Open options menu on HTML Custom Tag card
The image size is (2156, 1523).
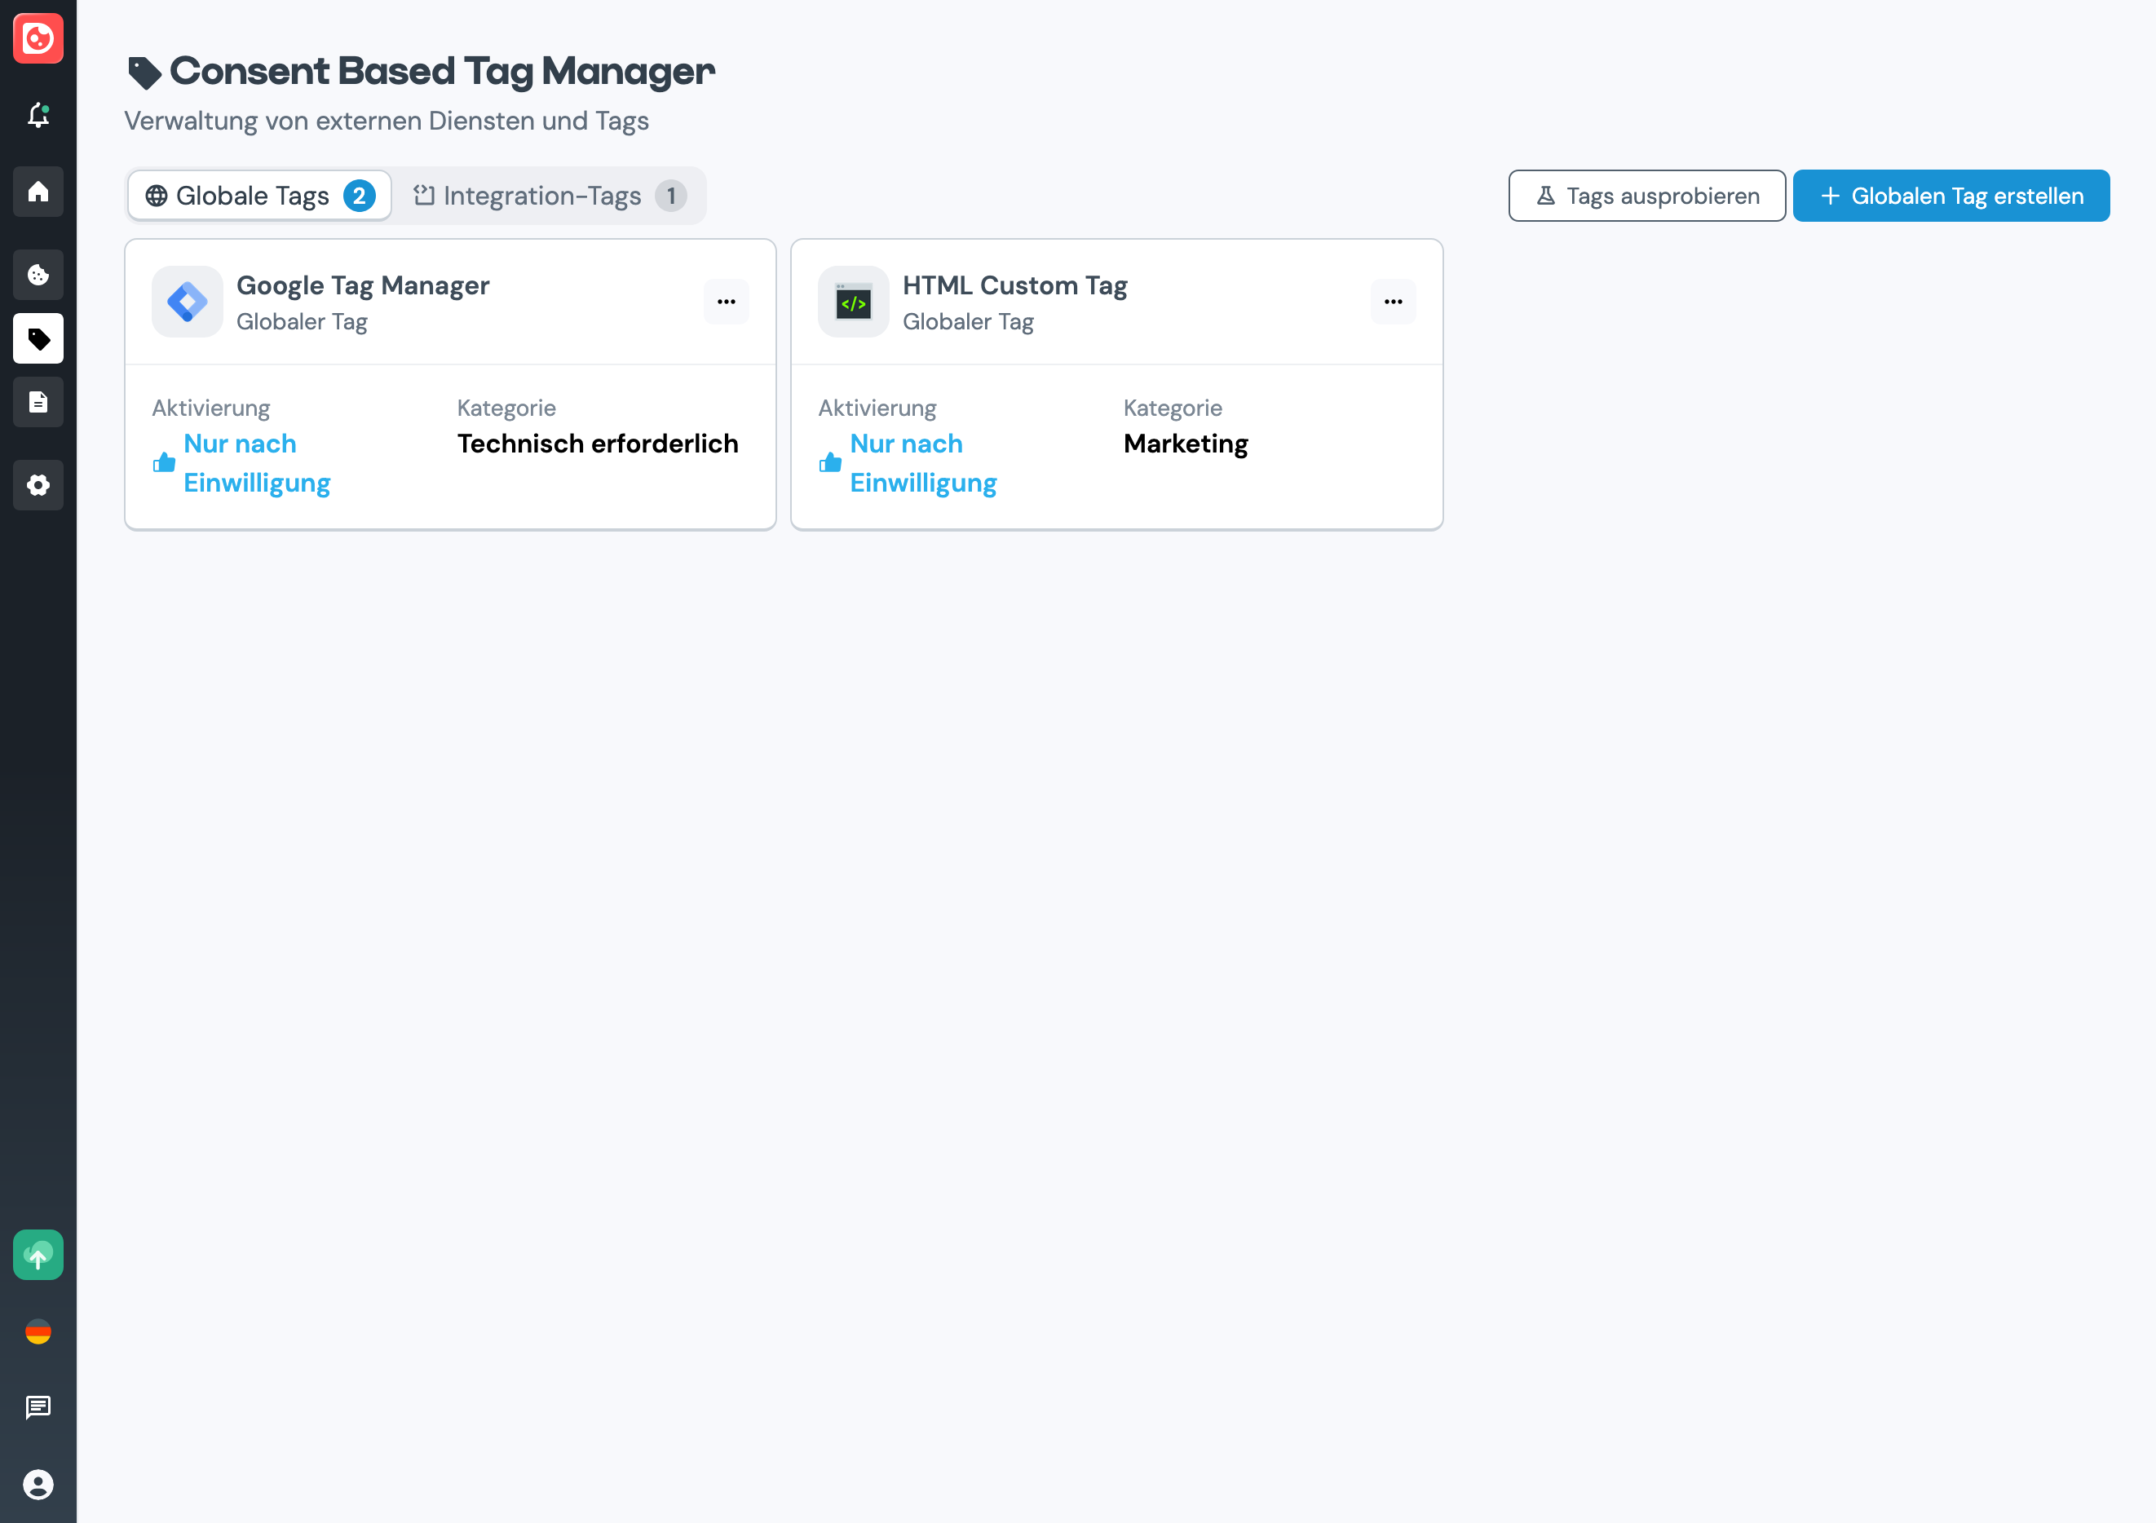[1393, 302]
